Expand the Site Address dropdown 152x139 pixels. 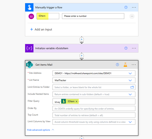pyautogui.click(x=130, y=73)
